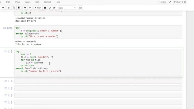Click the first empty cell below the try cell
Screen dimensions: 194x109
[98, 81]
